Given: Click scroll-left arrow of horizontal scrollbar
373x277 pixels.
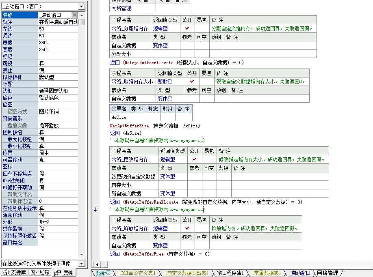Looking at the screenshot, I should coord(97,264).
